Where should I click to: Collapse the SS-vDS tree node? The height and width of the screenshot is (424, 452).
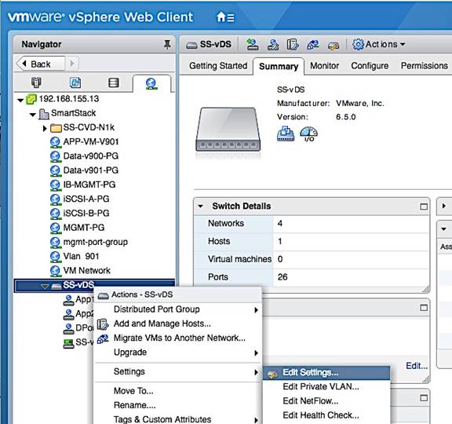(45, 286)
